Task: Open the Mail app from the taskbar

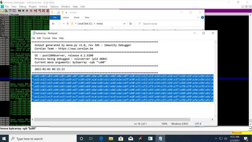Action: 131,138
